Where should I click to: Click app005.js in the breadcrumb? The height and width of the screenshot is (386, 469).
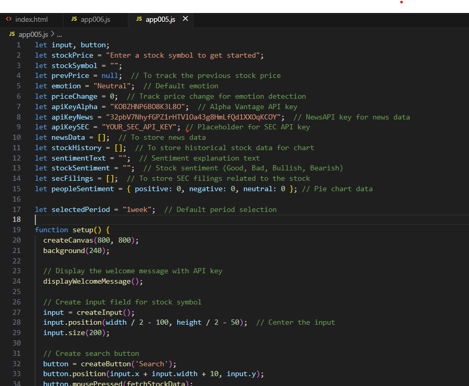[x=33, y=34]
